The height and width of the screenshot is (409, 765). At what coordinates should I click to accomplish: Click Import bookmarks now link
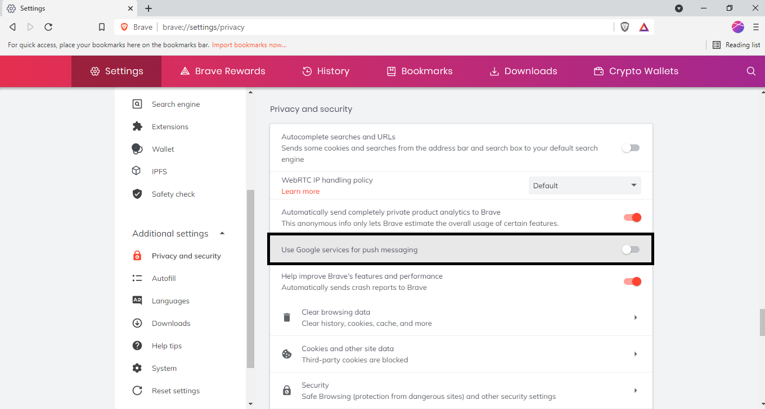pyautogui.click(x=249, y=45)
